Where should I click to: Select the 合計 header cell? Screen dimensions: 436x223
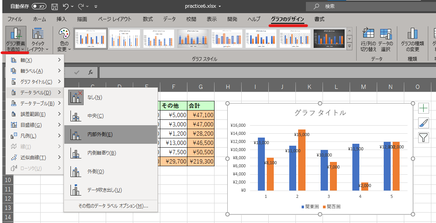pos(201,106)
